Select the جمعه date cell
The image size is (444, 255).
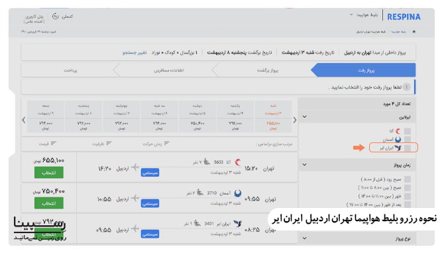tap(46, 117)
